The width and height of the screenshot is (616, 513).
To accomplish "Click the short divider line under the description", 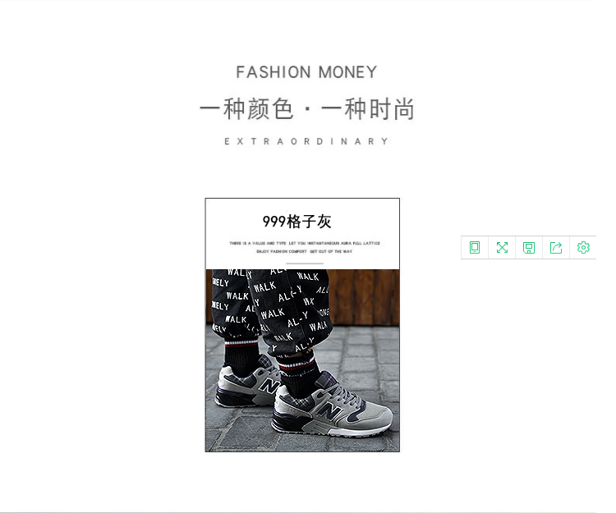I will coord(305,263).
